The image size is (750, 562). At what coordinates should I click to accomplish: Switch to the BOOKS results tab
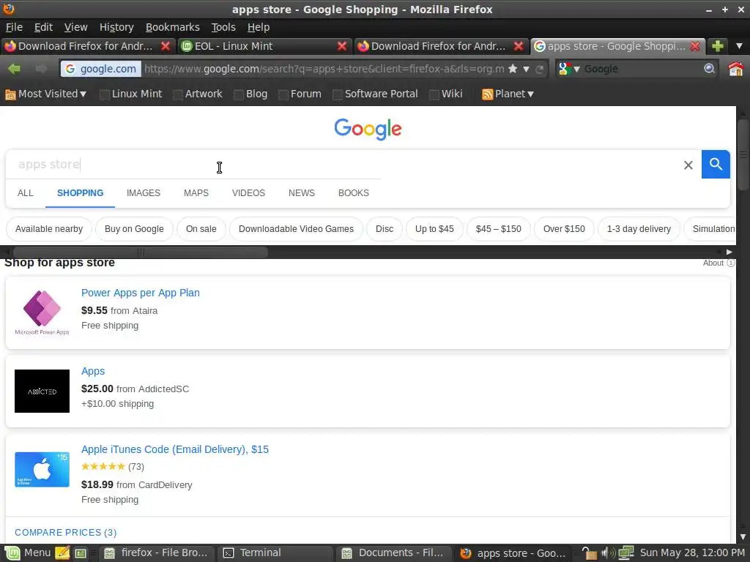(354, 193)
